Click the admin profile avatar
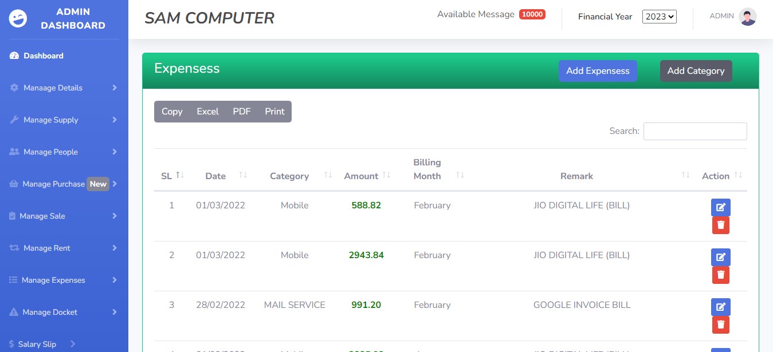Screen dimensions: 773x352 click(x=747, y=17)
